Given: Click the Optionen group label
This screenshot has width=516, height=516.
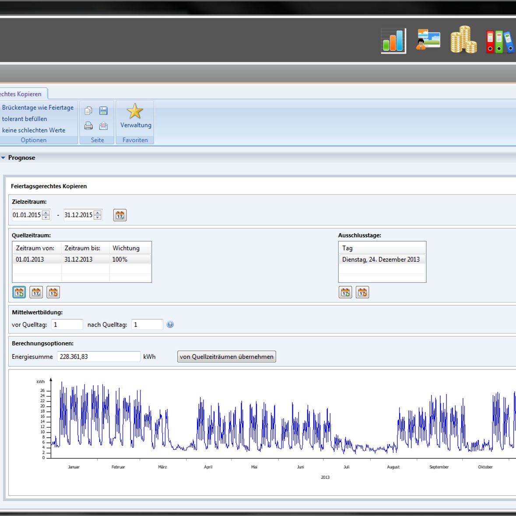Looking at the screenshot, I should click(x=34, y=140).
